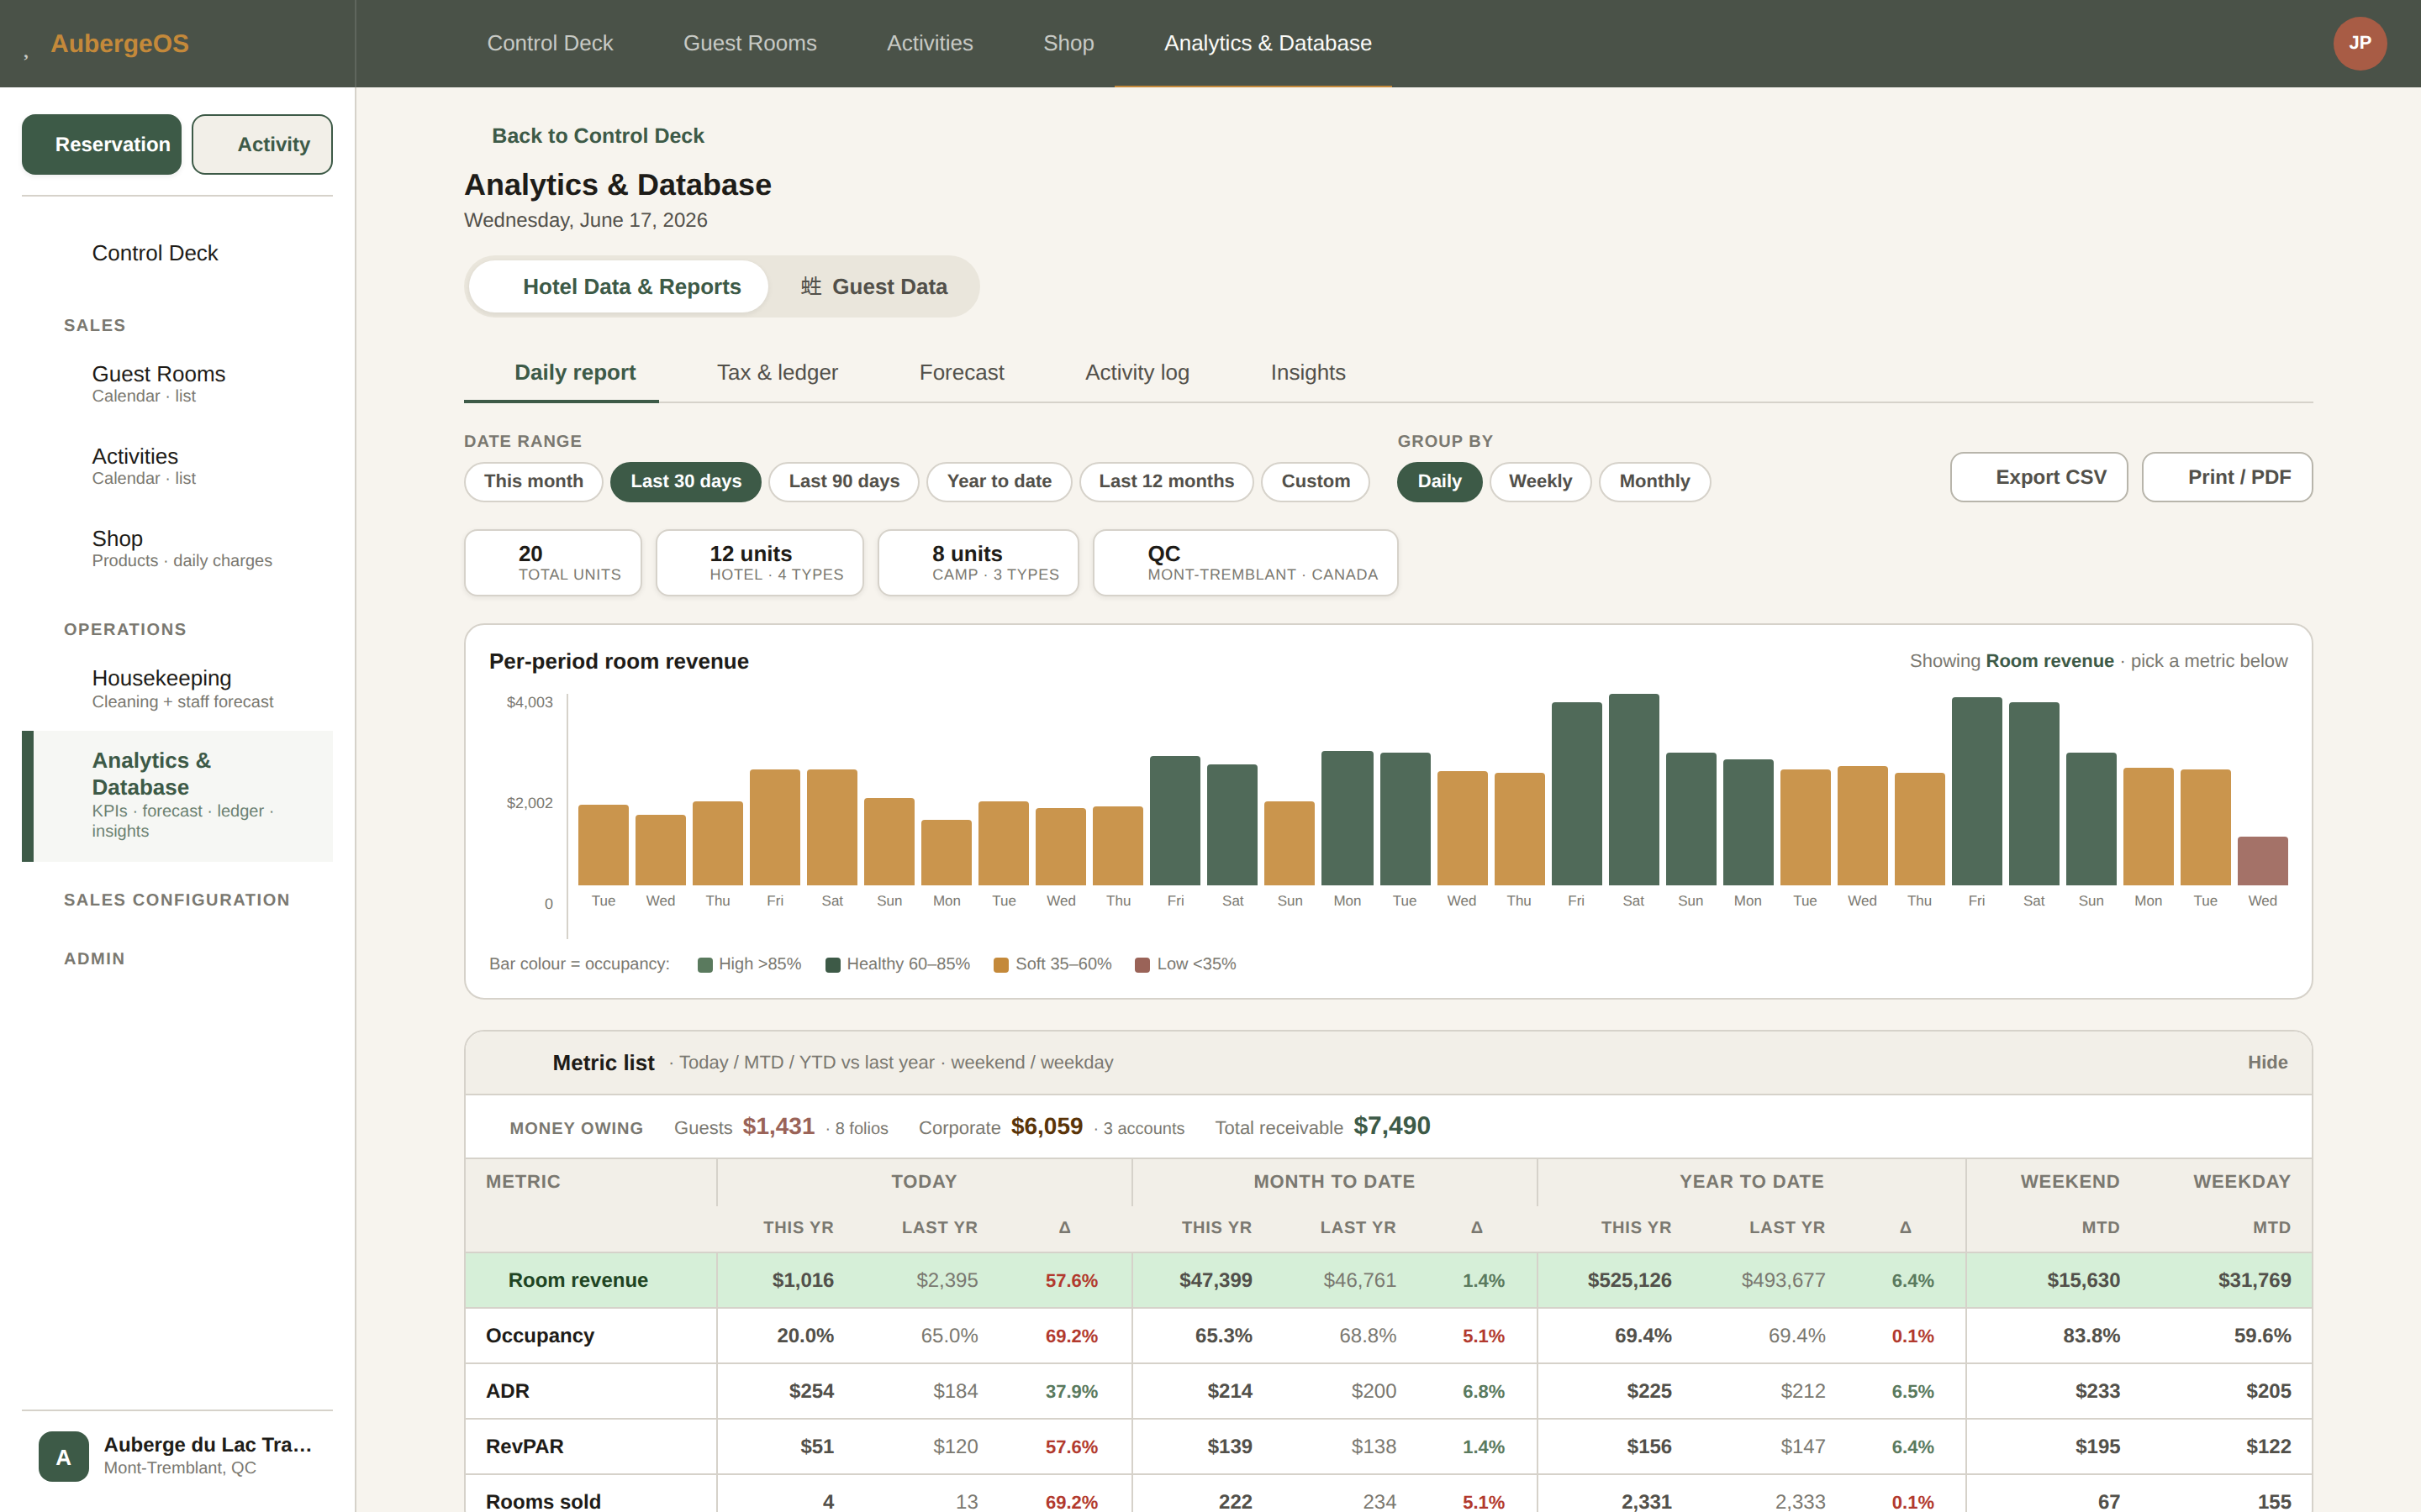Group the report by Monthly

coord(1654,481)
